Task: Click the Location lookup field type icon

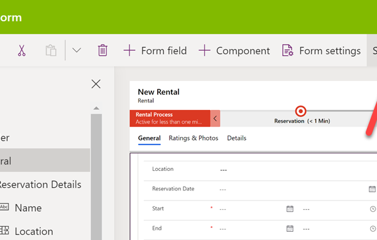Action: [x=4, y=230]
